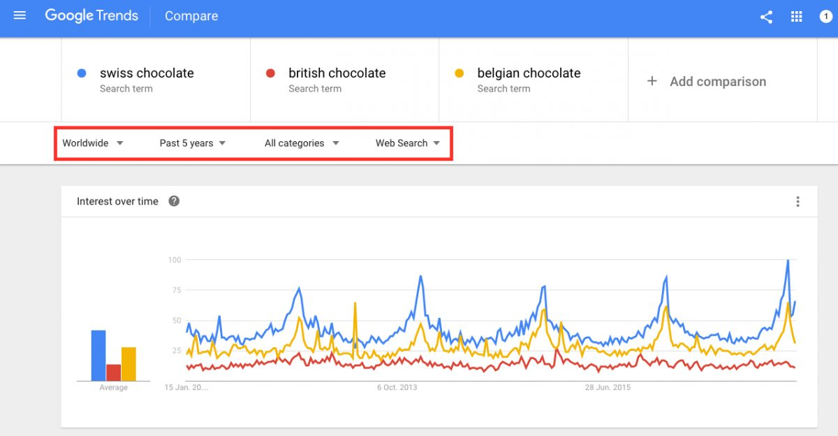Click the Google Trends logo
The height and width of the screenshot is (436, 838).
[x=91, y=15]
